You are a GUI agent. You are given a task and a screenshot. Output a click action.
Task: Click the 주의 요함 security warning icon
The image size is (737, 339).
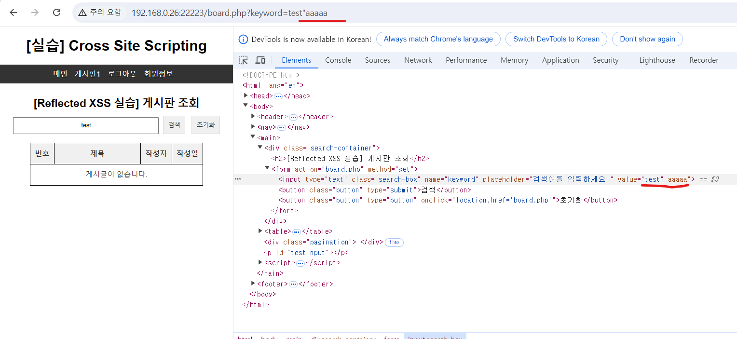[x=82, y=13]
